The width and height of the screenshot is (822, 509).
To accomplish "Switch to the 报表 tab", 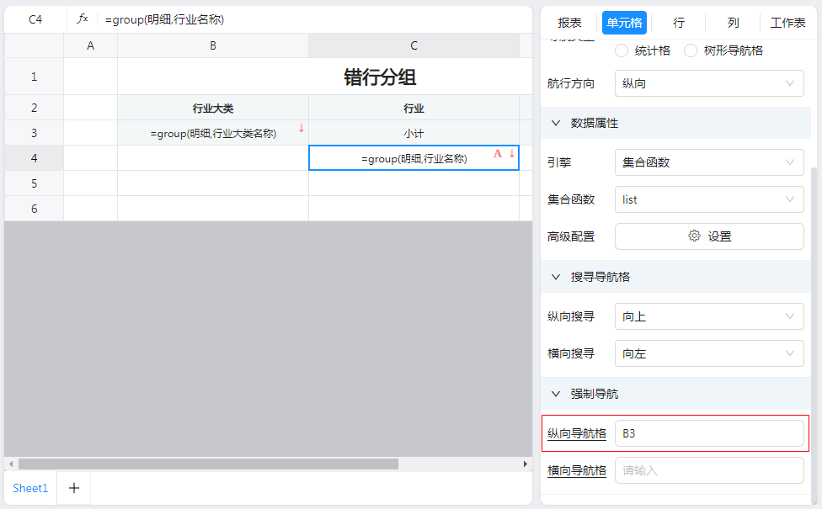I will [570, 23].
